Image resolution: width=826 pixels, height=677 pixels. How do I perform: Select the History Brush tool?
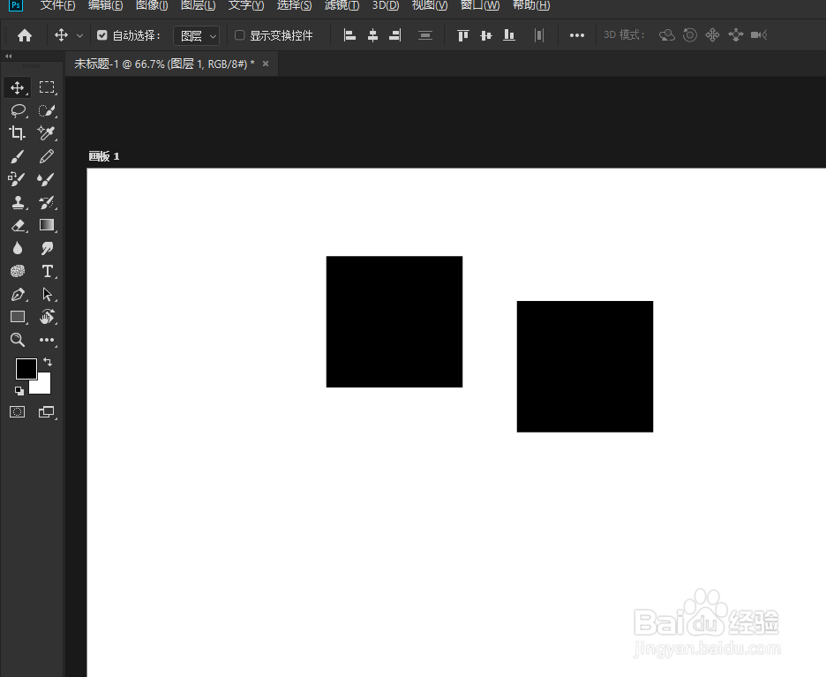[47, 202]
